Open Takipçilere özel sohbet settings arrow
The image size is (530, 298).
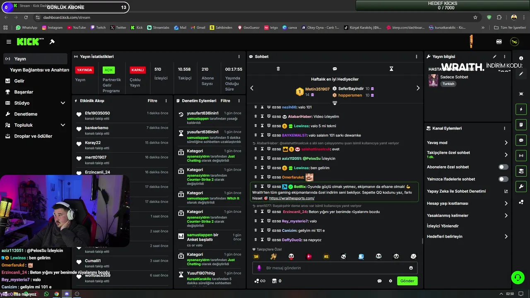click(506, 155)
